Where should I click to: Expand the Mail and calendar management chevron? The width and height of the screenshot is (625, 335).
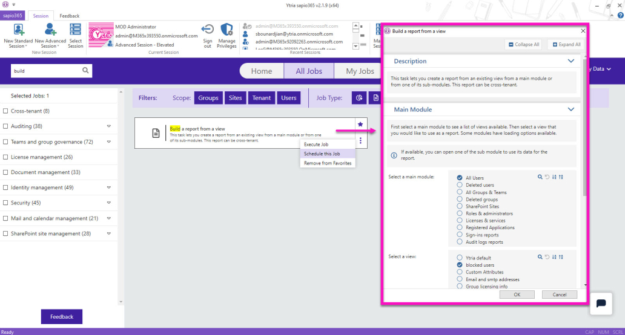click(109, 218)
